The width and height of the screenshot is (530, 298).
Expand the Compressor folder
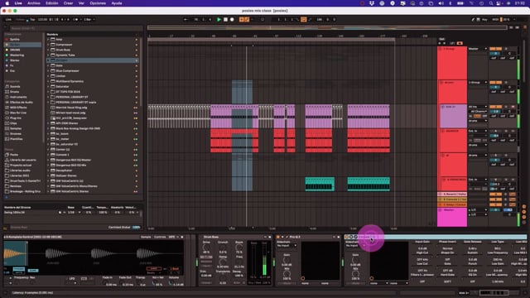pyautogui.click(x=48, y=45)
